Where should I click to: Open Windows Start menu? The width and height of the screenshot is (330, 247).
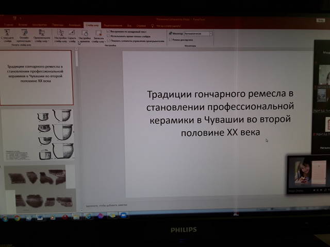pyautogui.click(x=5, y=219)
